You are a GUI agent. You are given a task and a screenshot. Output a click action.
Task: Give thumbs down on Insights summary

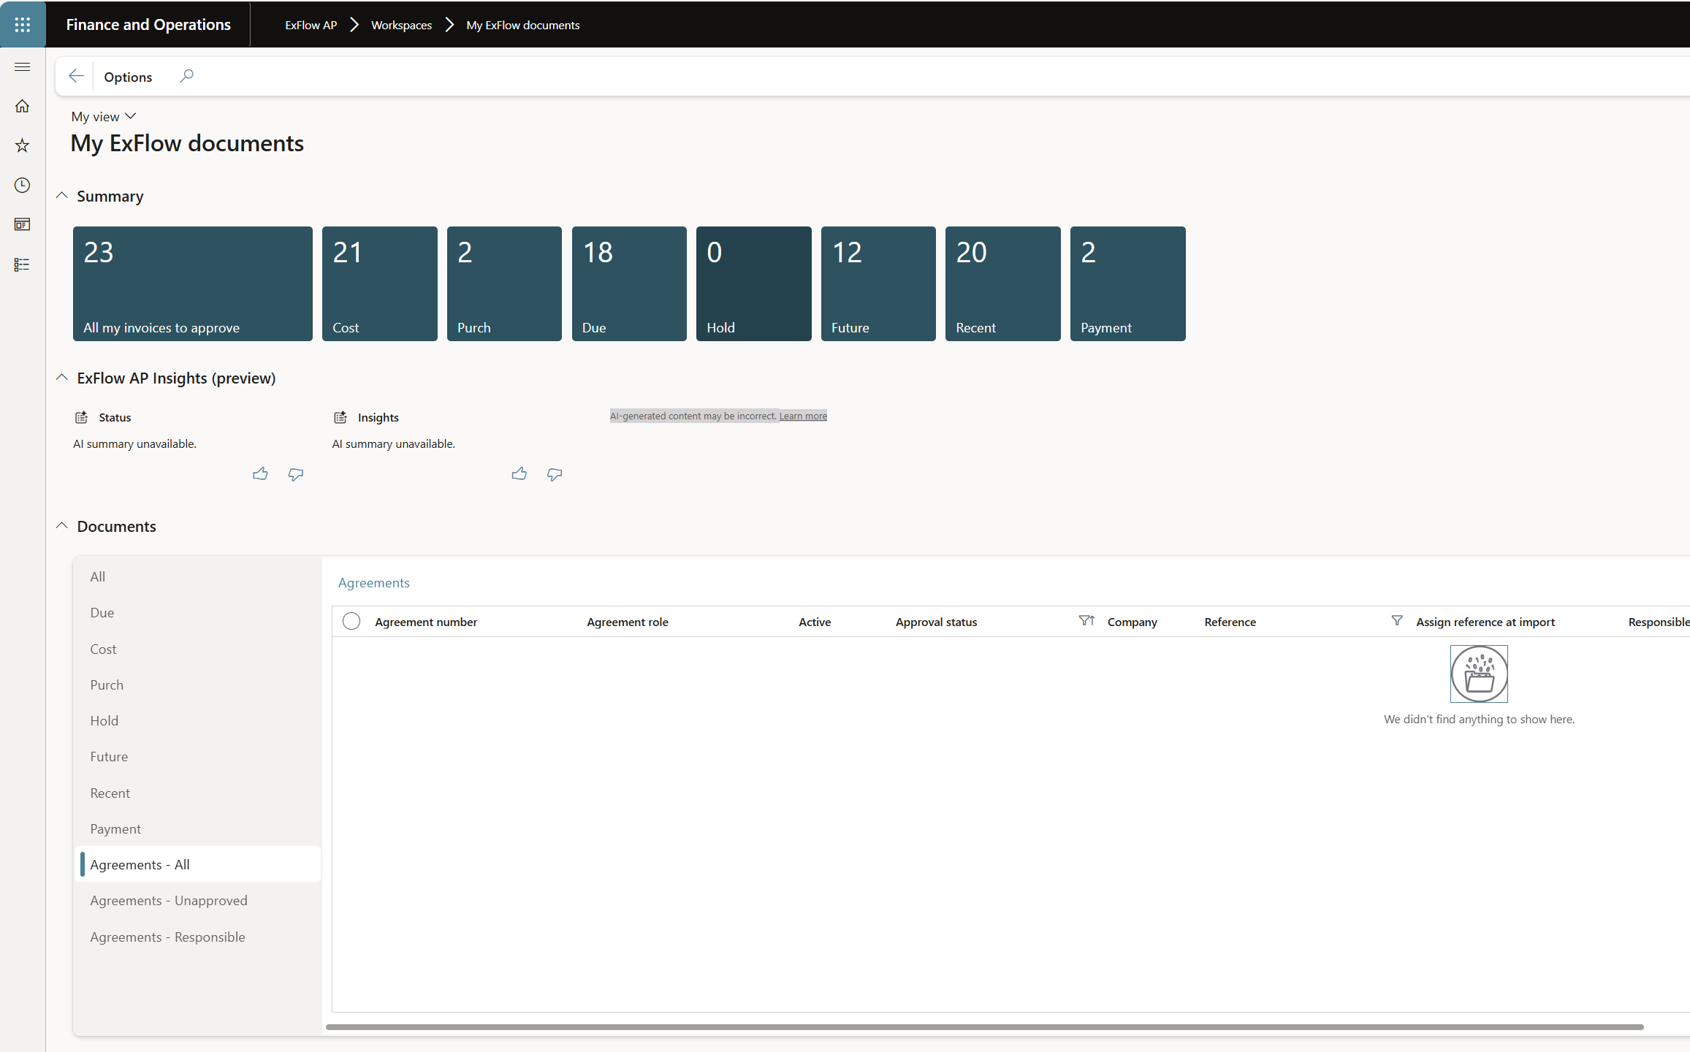pyautogui.click(x=555, y=474)
